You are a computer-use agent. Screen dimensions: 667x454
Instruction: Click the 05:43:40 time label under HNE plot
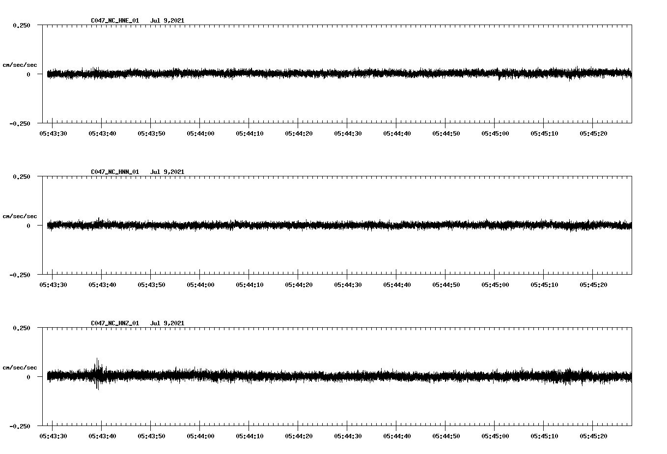pyautogui.click(x=102, y=134)
